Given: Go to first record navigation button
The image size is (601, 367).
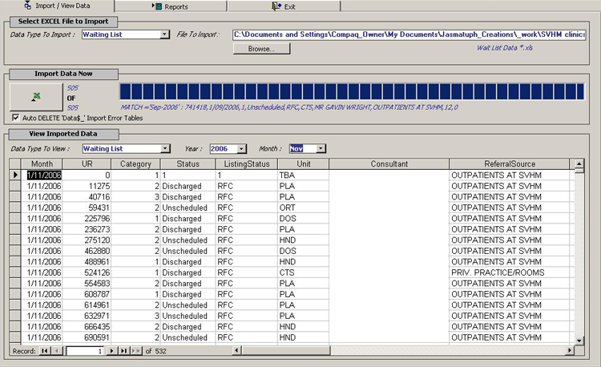Looking at the screenshot, I should click(45, 351).
